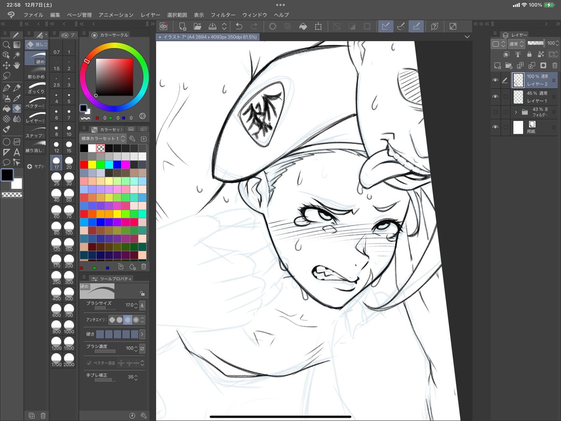Viewport: 561px width, 421px height.
Task: Select the Hand pan tool
Action: (17, 65)
